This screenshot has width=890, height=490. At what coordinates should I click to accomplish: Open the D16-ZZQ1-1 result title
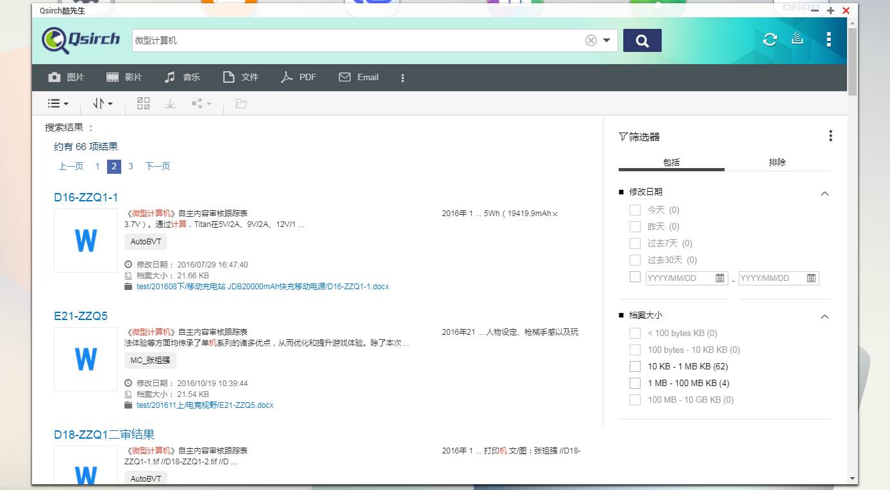86,198
